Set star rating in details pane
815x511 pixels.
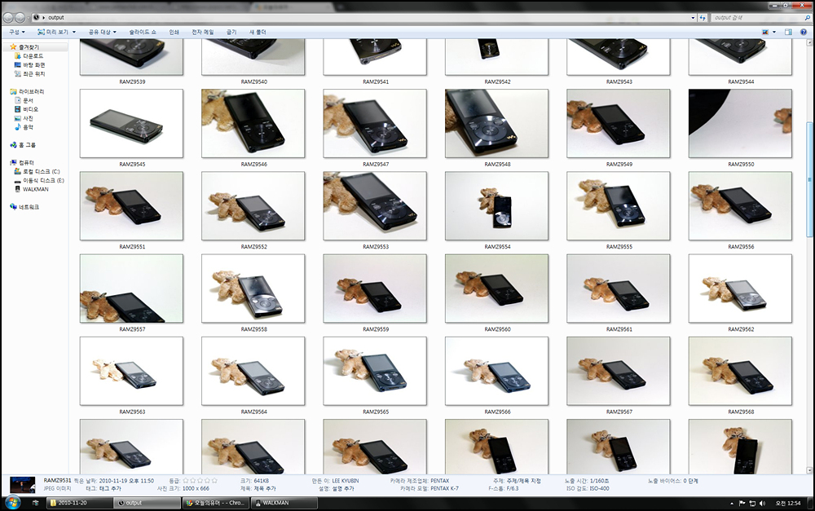click(199, 481)
